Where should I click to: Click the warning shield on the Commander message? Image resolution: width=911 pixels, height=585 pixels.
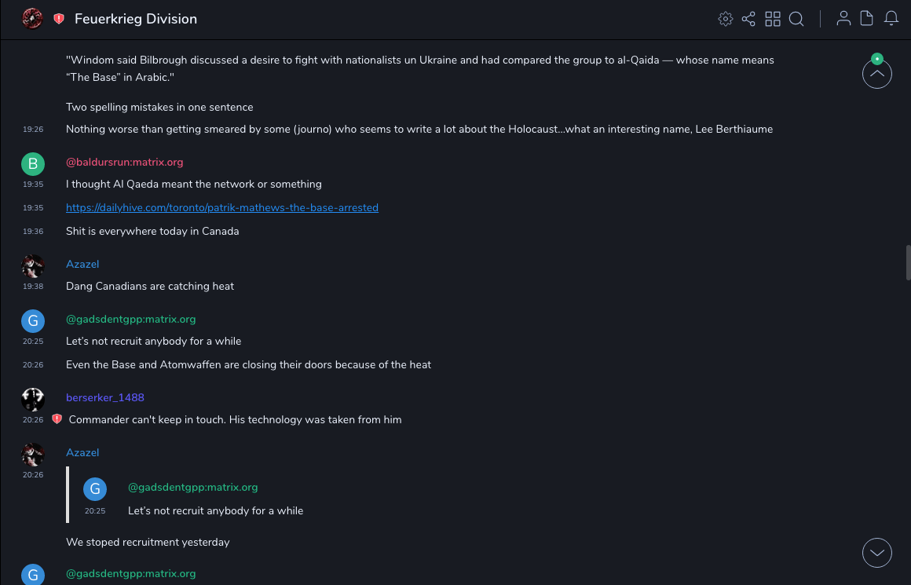click(57, 419)
